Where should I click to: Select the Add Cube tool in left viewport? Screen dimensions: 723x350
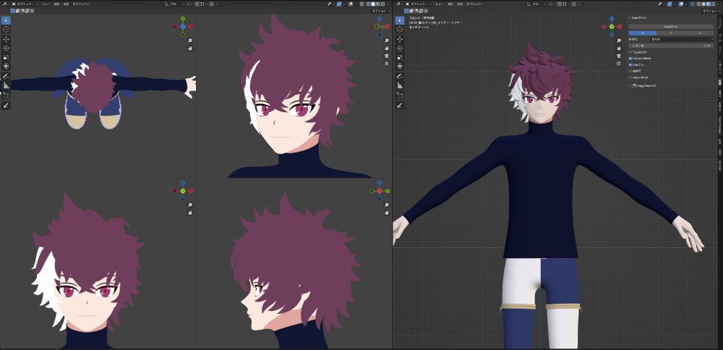click(6, 96)
